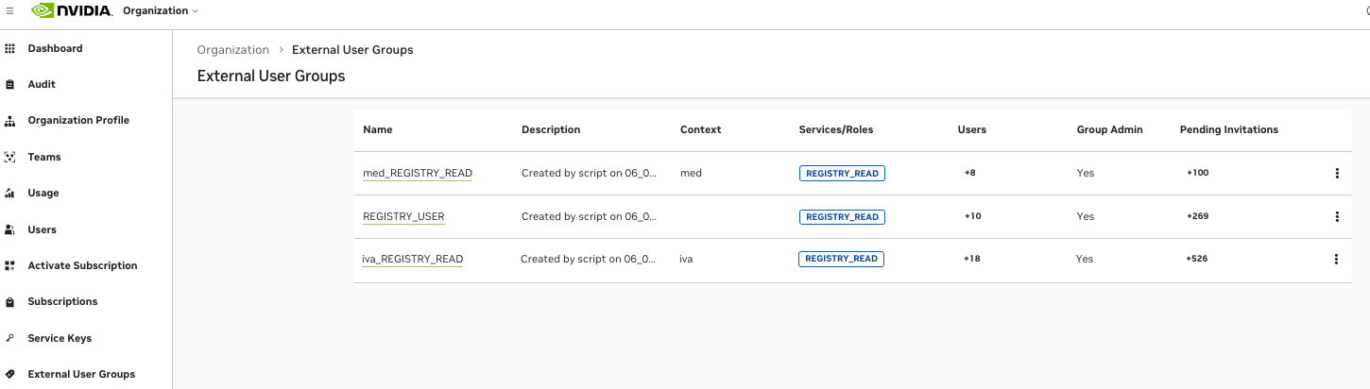The image size is (1370, 389).
Task: Open actions menu for REGISTRY_USER row
Action: [x=1337, y=216]
